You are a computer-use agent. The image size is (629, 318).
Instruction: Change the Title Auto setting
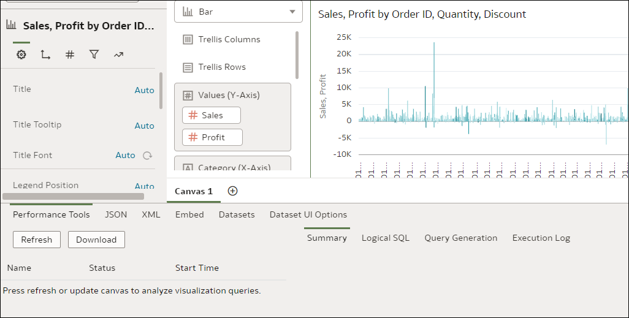[144, 90]
